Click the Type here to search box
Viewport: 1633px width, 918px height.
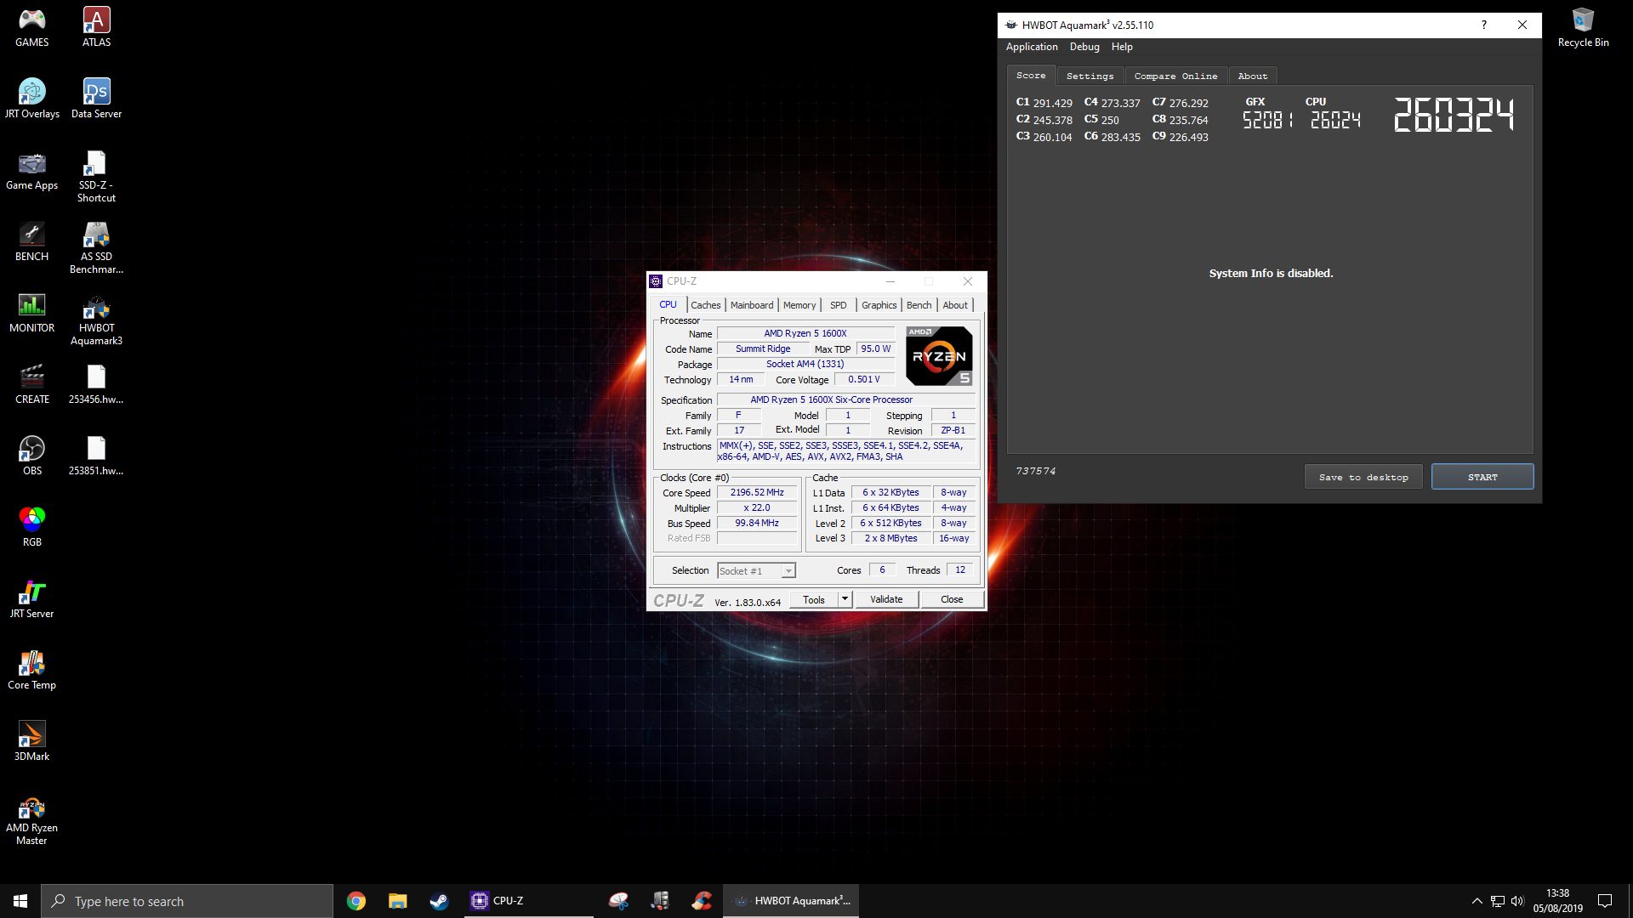pos(187,901)
